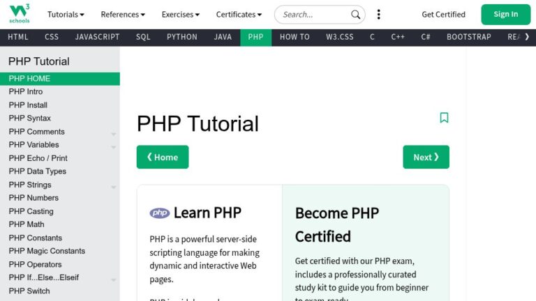
Task: Click the PHP logo badge
Action: 160,213
